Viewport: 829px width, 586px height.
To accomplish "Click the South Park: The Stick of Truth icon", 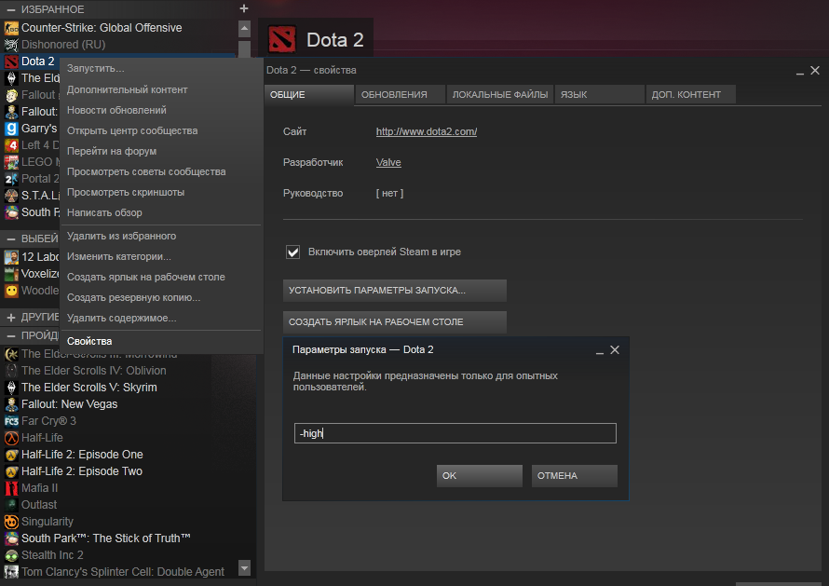I will point(11,538).
